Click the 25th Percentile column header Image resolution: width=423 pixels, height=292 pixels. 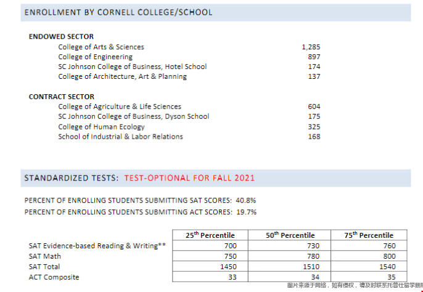coord(210,235)
